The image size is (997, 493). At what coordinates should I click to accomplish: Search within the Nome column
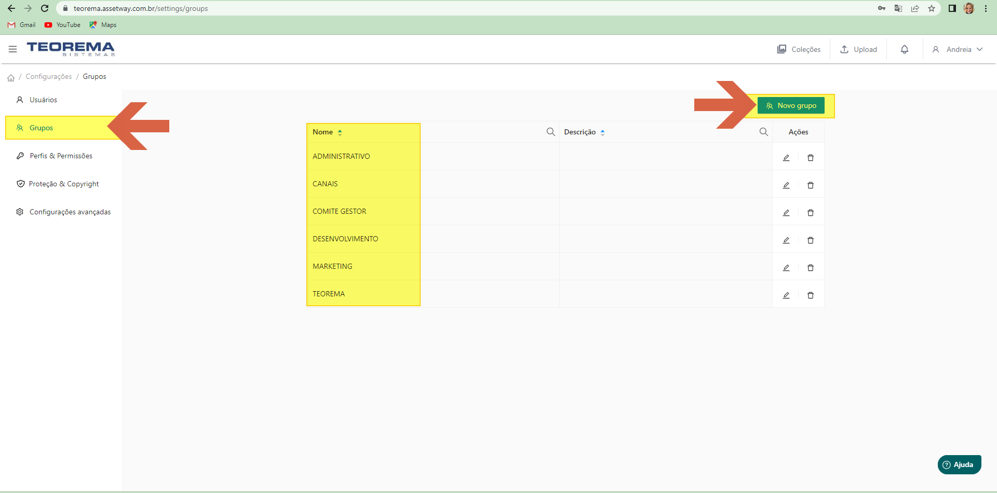pos(551,132)
